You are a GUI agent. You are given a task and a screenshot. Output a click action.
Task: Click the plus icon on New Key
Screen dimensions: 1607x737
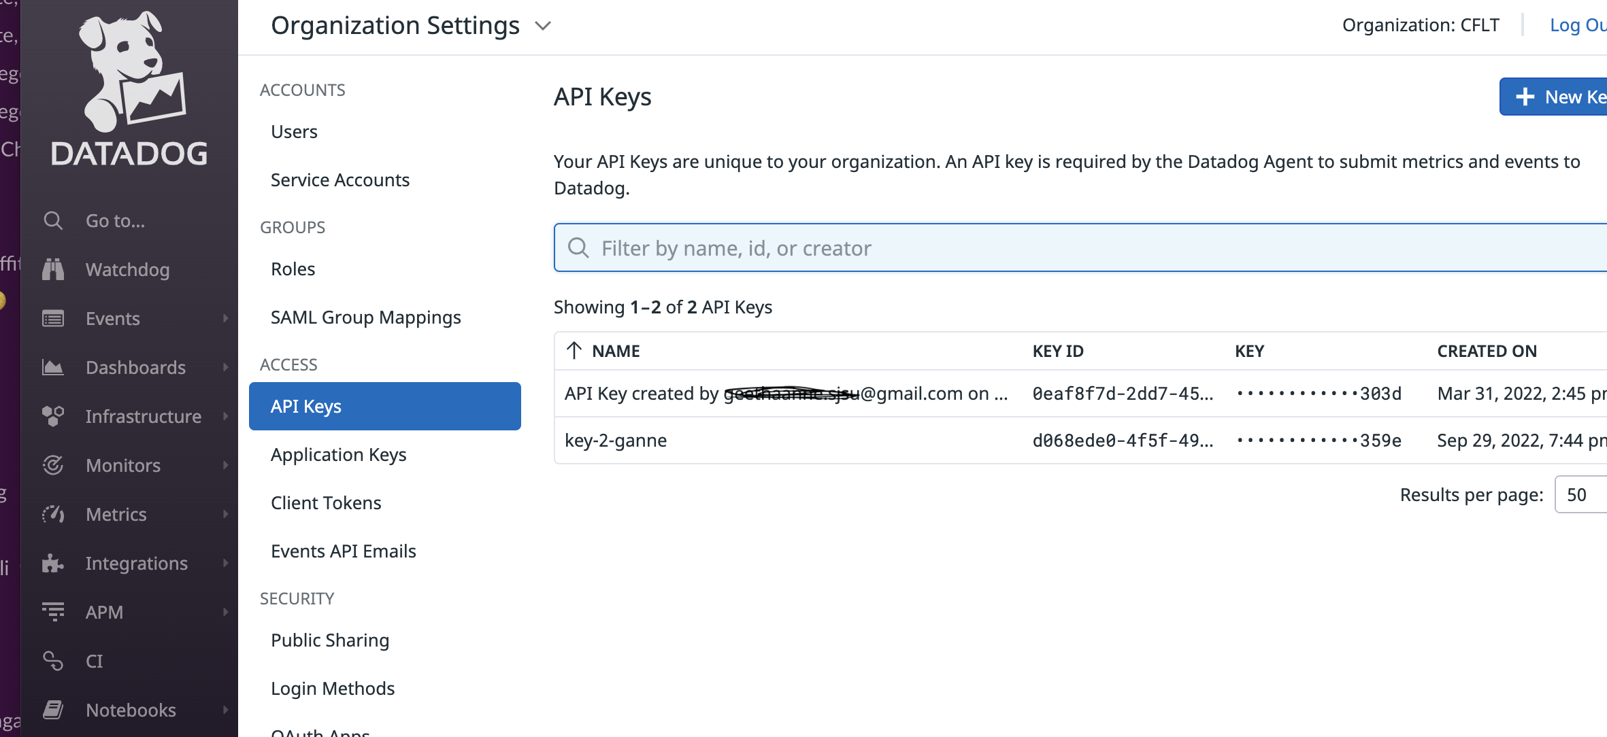point(1525,97)
